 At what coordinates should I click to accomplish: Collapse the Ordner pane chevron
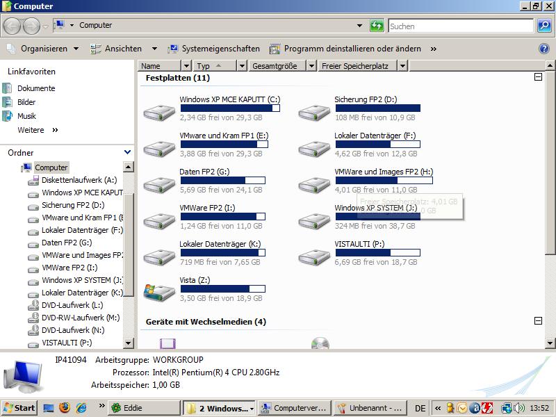click(127, 152)
